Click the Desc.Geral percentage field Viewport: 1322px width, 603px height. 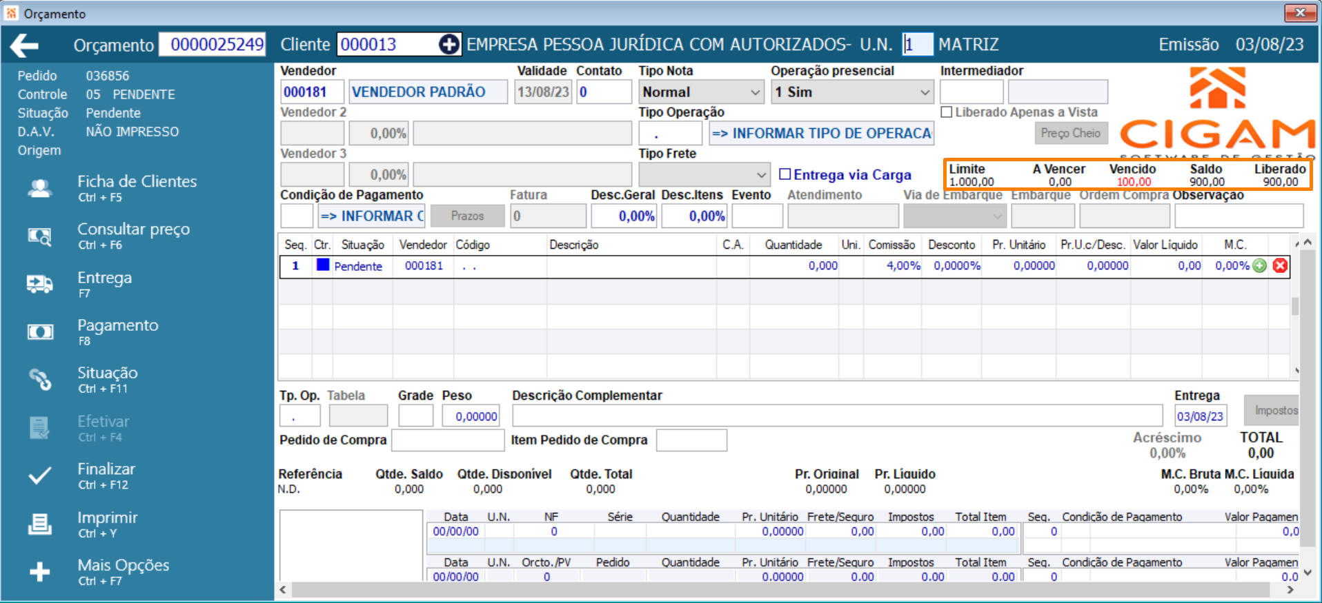[624, 216]
